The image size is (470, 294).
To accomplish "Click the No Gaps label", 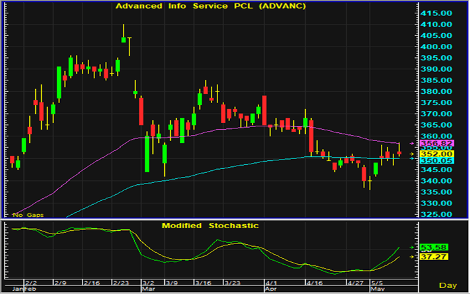I will [x=28, y=215].
